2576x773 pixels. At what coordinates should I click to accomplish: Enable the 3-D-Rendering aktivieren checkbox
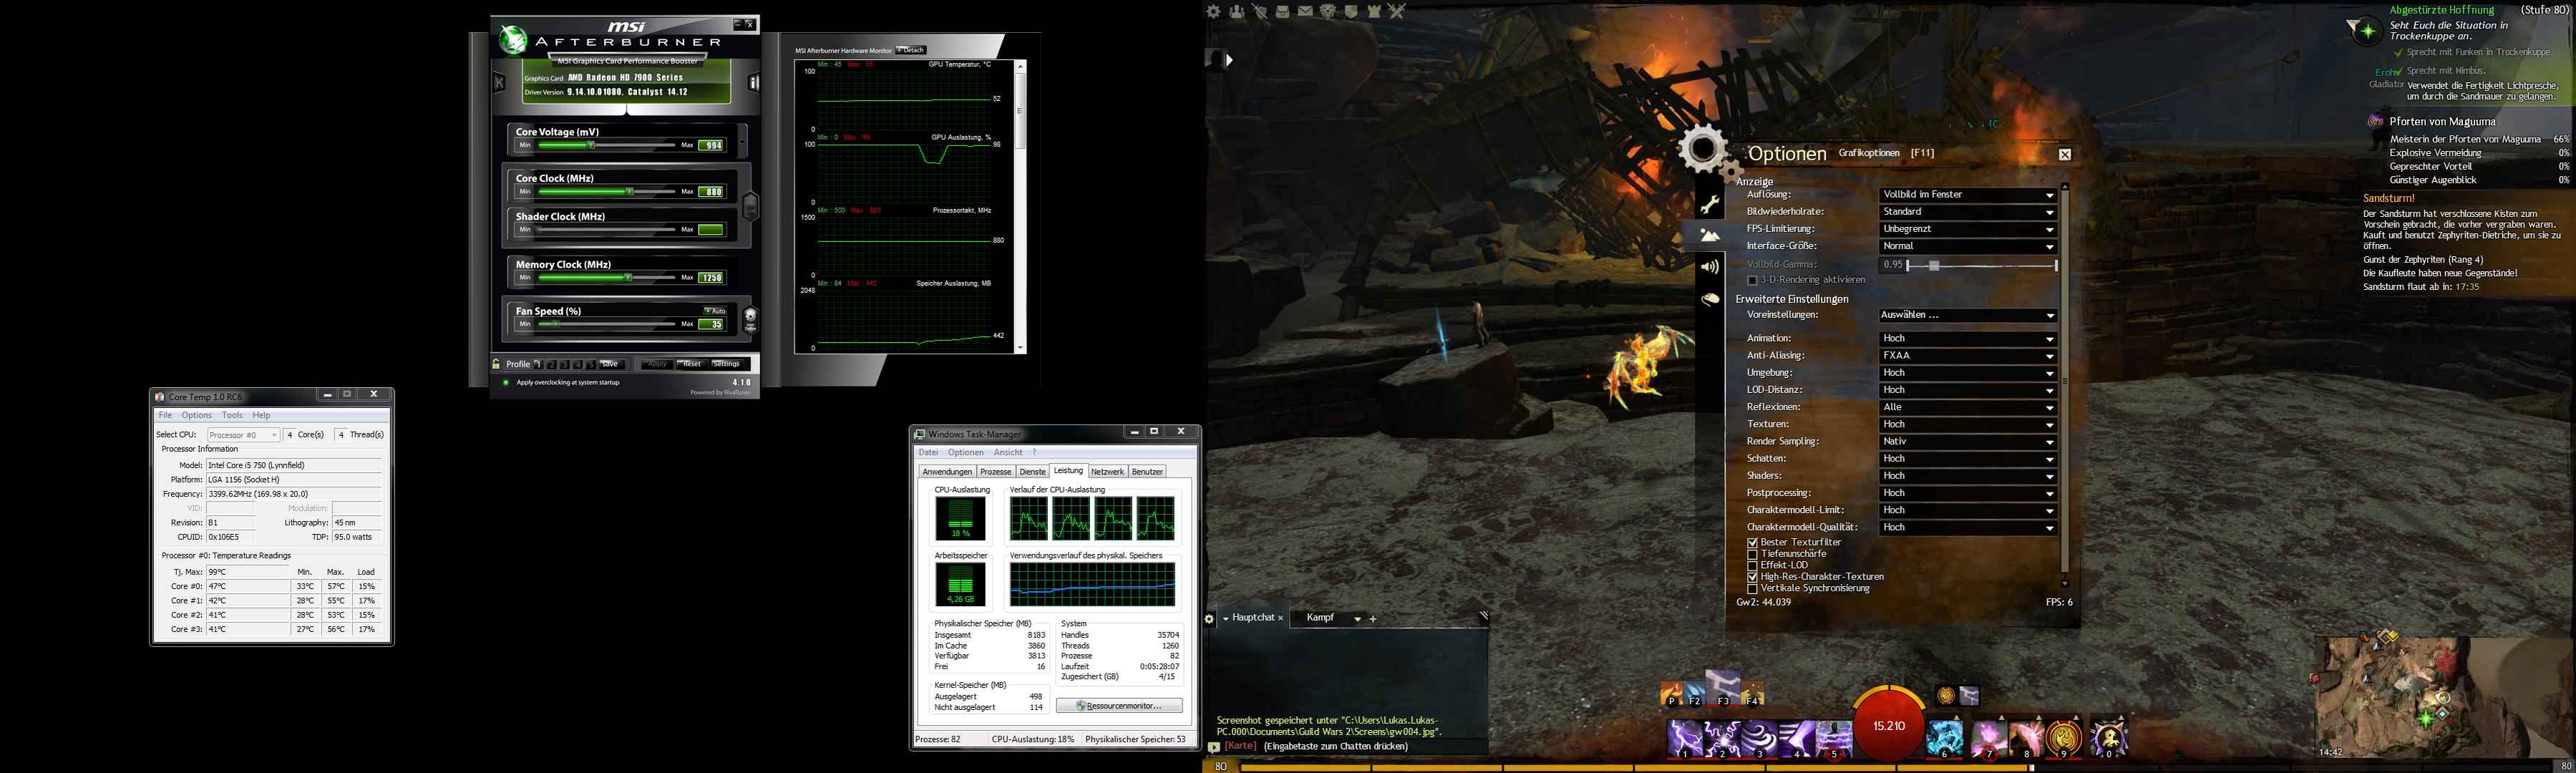click(1752, 281)
